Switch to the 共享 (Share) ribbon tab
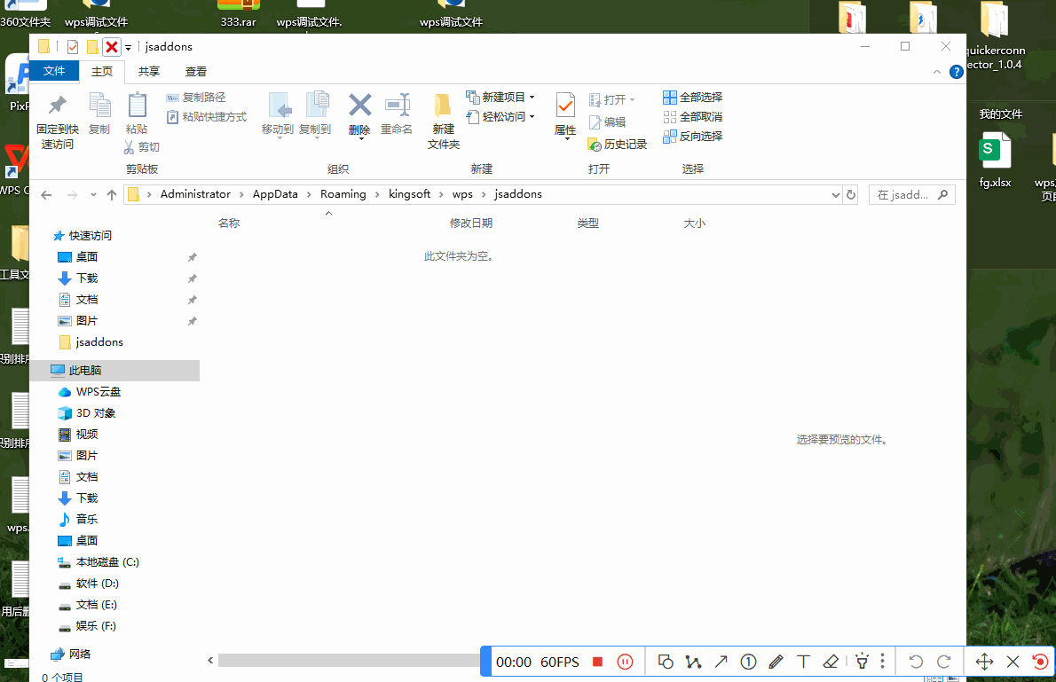Viewport: 1056px width, 682px height. point(149,71)
